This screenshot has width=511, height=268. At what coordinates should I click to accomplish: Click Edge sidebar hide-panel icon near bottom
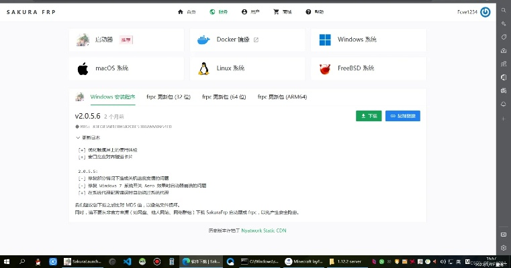point(504,234)
